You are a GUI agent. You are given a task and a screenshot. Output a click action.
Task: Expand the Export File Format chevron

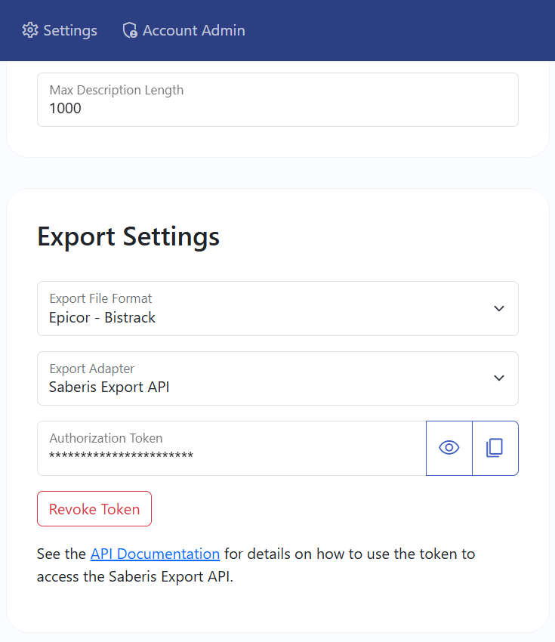(498, 308)
